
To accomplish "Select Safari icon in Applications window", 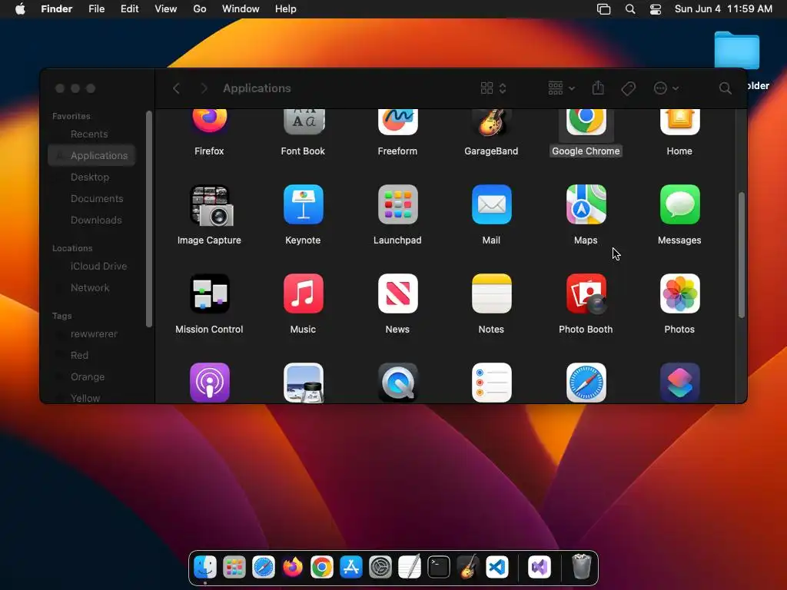I will pos(586,383).
